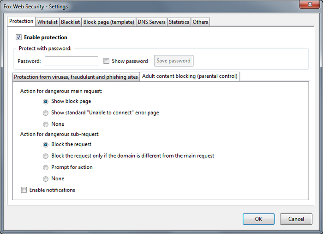Choose the "Unable to connect" error page option
Screen dimensions: 323x234
coord(46,113)
